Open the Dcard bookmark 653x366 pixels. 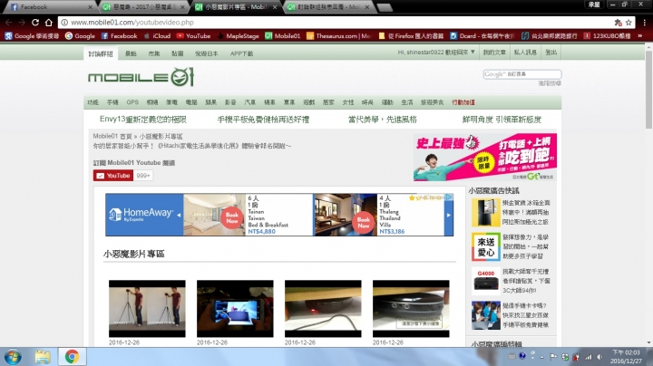click(x=482, y=35)
